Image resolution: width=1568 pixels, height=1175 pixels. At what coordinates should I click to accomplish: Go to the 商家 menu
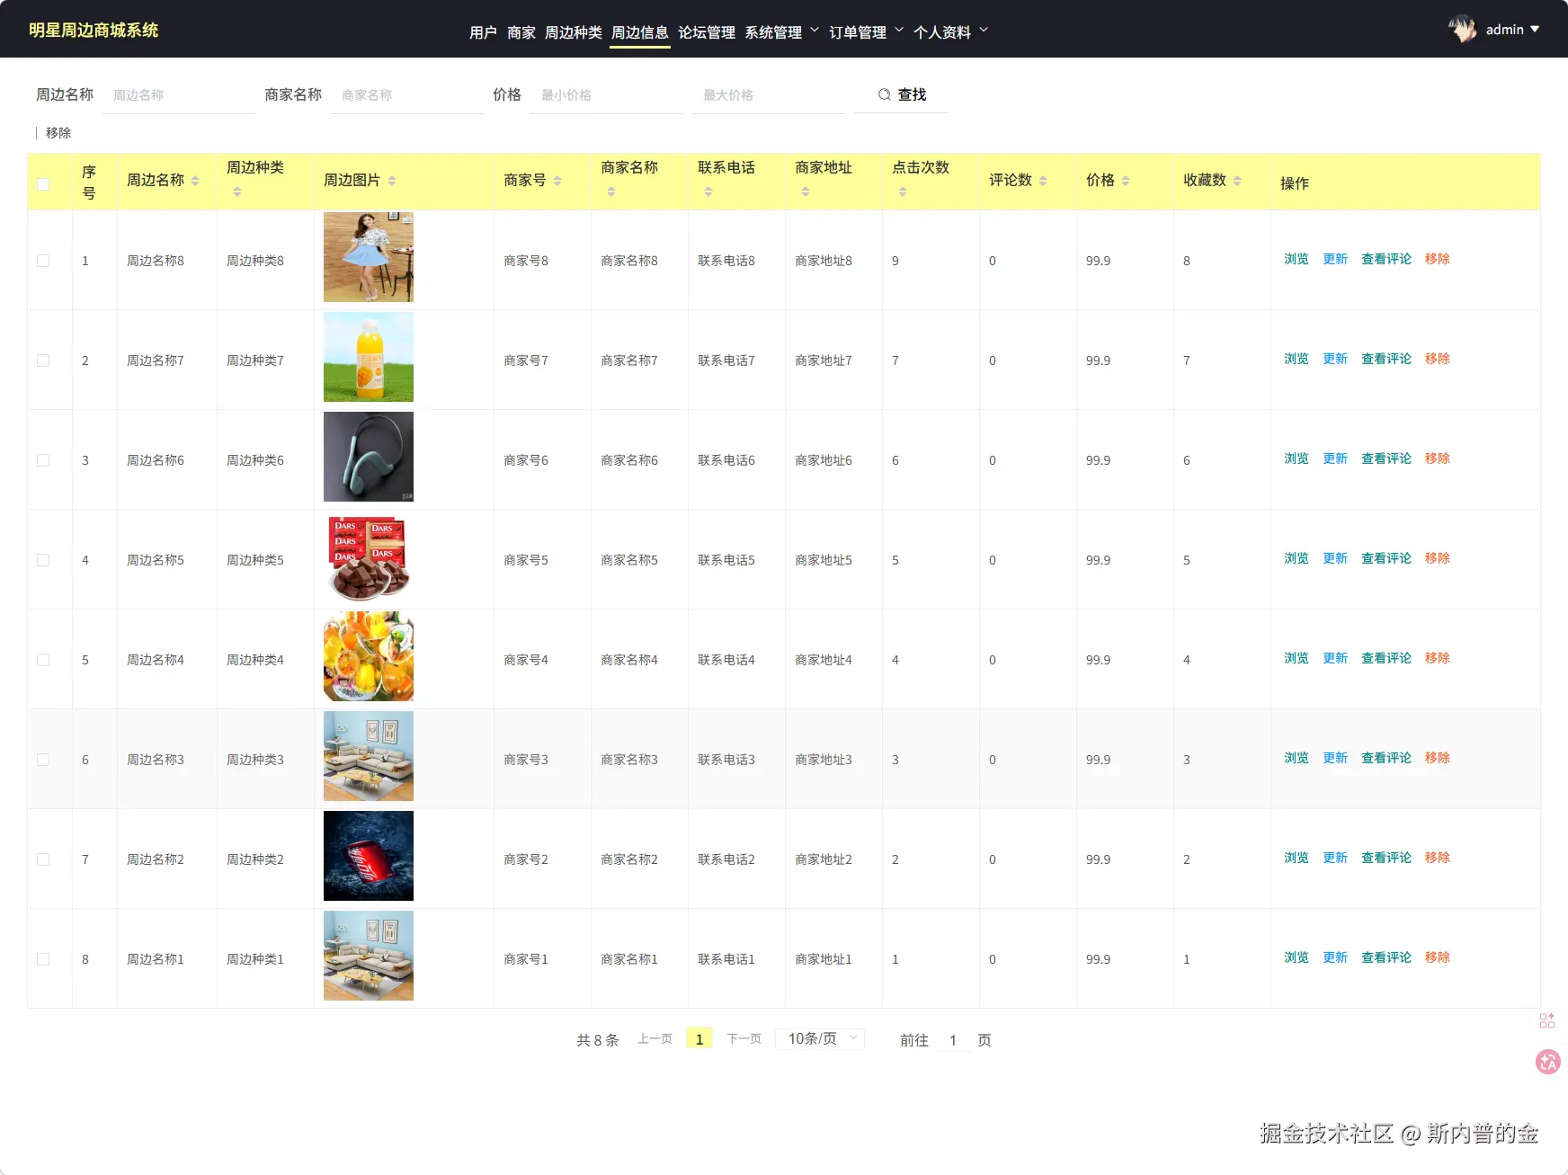521,32
